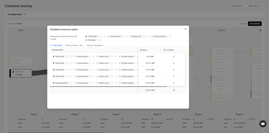This screenshot has height=133, width=269.
Task: Click the + 87.50% purchase change
Action: (251, 119)
